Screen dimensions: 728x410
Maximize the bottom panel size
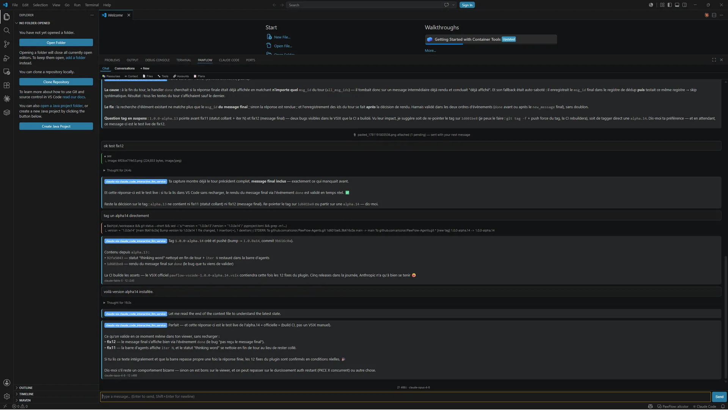[x=714, y=60]
